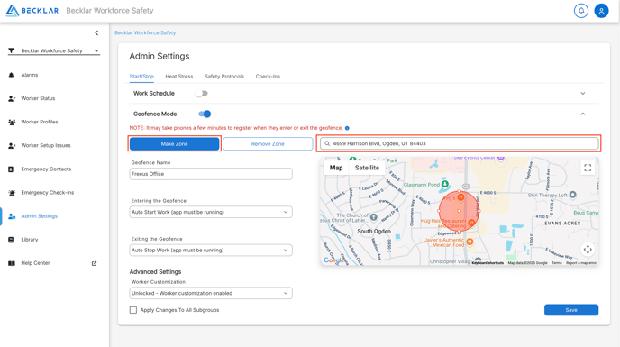
Task: Click the Emergency Check-ins sidebar icon
Action: (12, 193)
